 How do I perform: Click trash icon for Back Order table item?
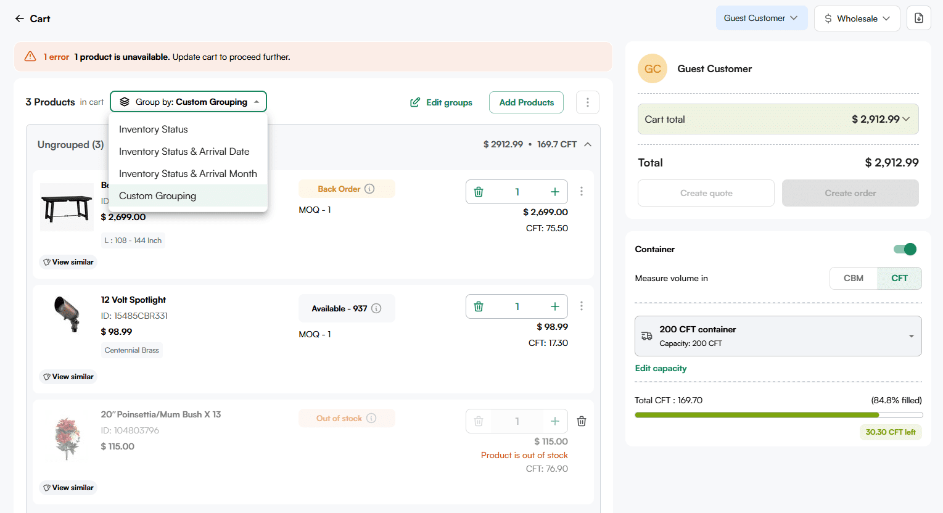point(479,192)
